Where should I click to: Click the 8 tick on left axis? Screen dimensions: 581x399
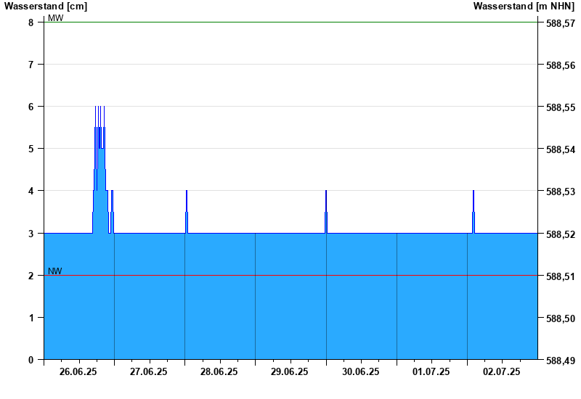pos(31,22)
